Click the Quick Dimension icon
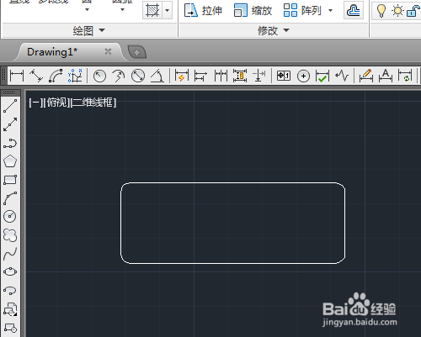421x337 pixels. tap(182, 76)
